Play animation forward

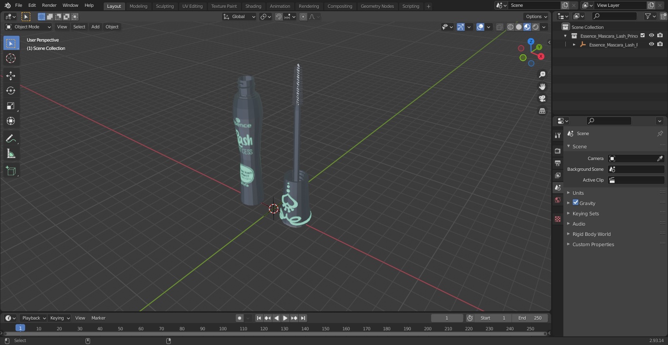[286, 318]
